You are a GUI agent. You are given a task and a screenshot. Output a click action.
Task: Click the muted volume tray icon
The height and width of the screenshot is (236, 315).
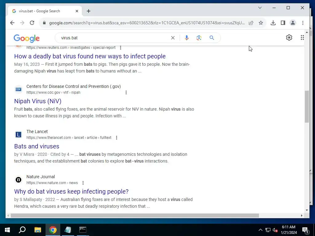275,230
